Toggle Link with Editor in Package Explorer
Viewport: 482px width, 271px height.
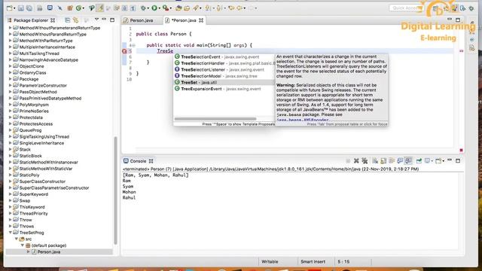75,20
